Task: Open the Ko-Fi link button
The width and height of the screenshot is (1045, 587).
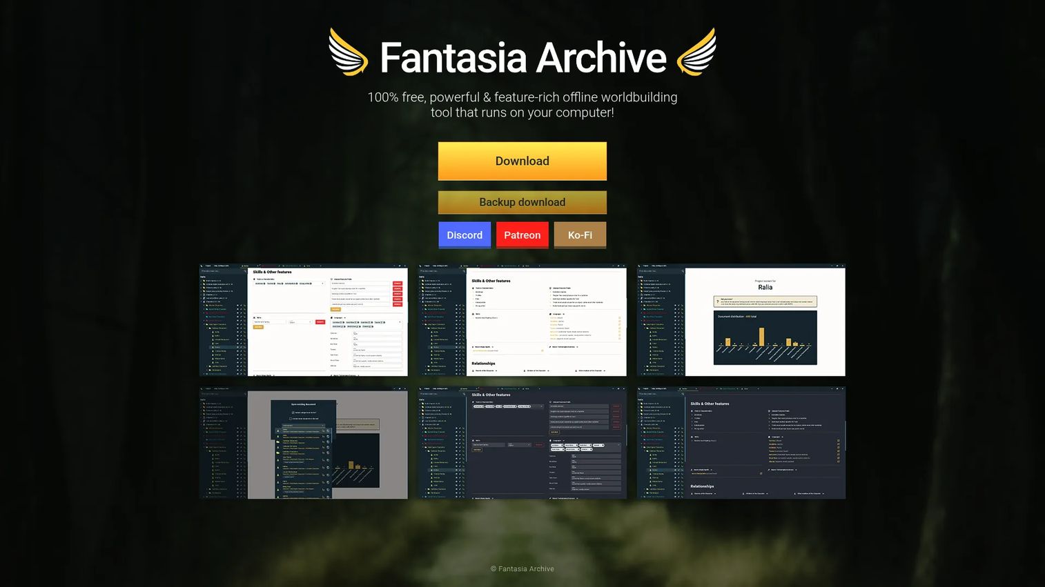Action: [x=580, y=235]
